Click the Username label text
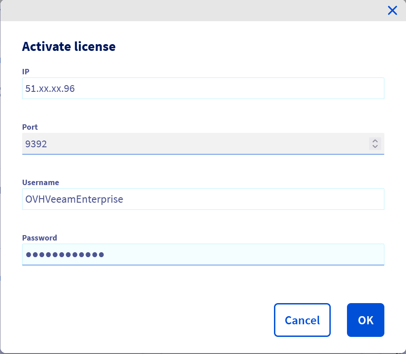Viewport: 406px width, 354px height. click(x=41, y=182)
